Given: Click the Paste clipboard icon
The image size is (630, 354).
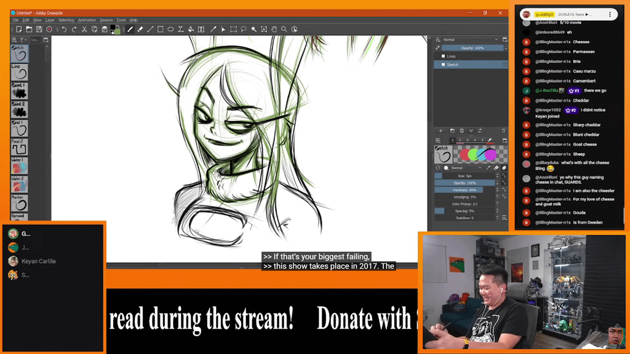Looking at the screenshot, I should coord(105,29).
